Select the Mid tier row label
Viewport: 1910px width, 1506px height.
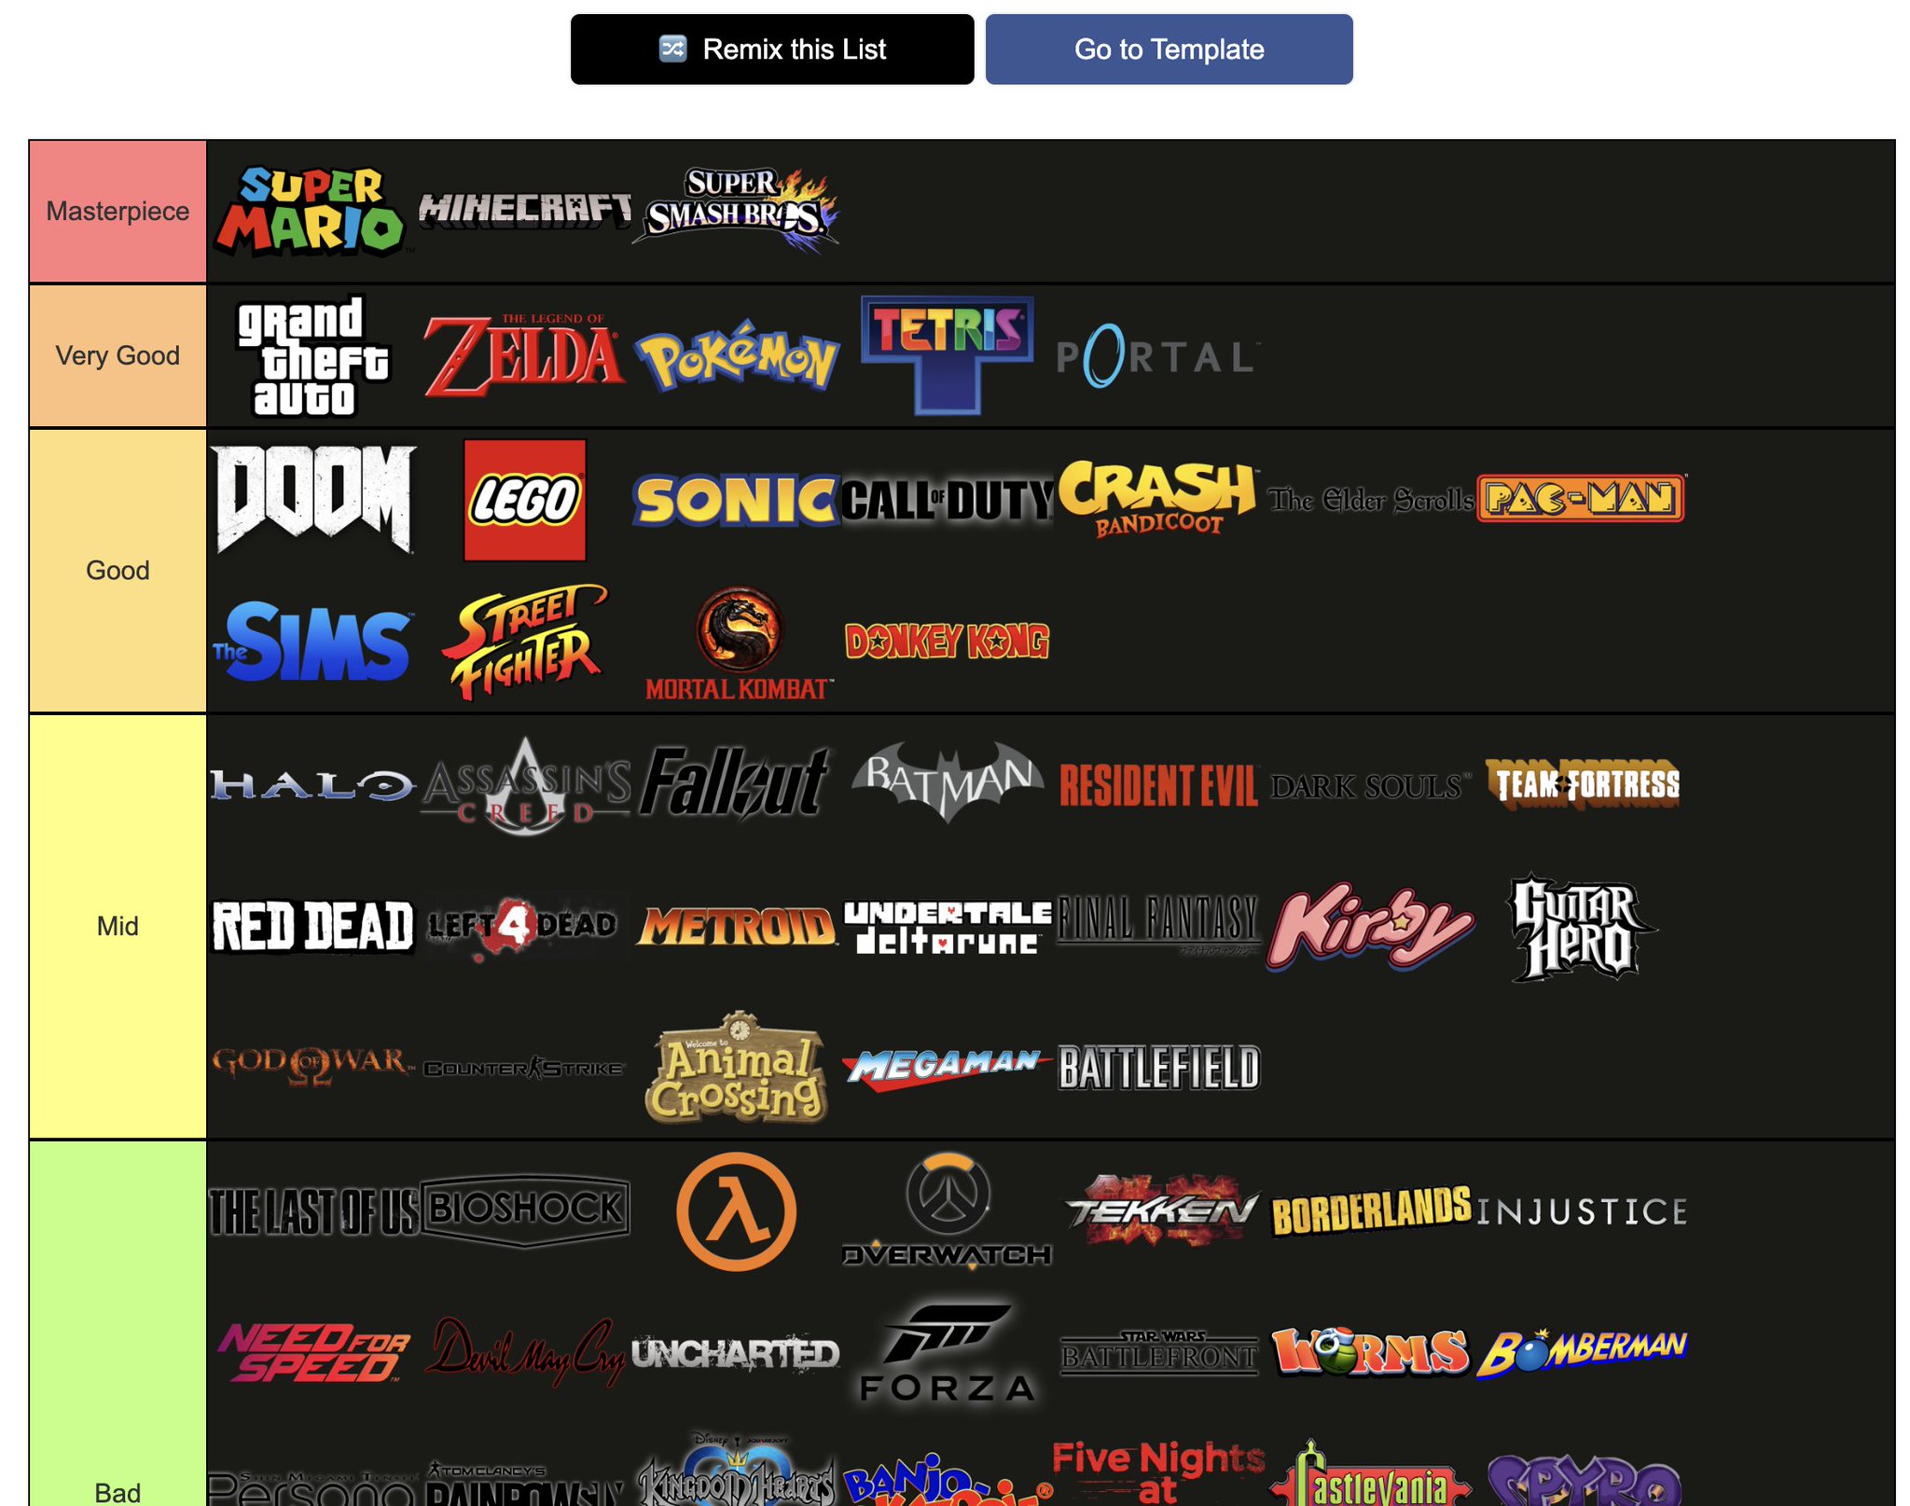pos(117,927)
